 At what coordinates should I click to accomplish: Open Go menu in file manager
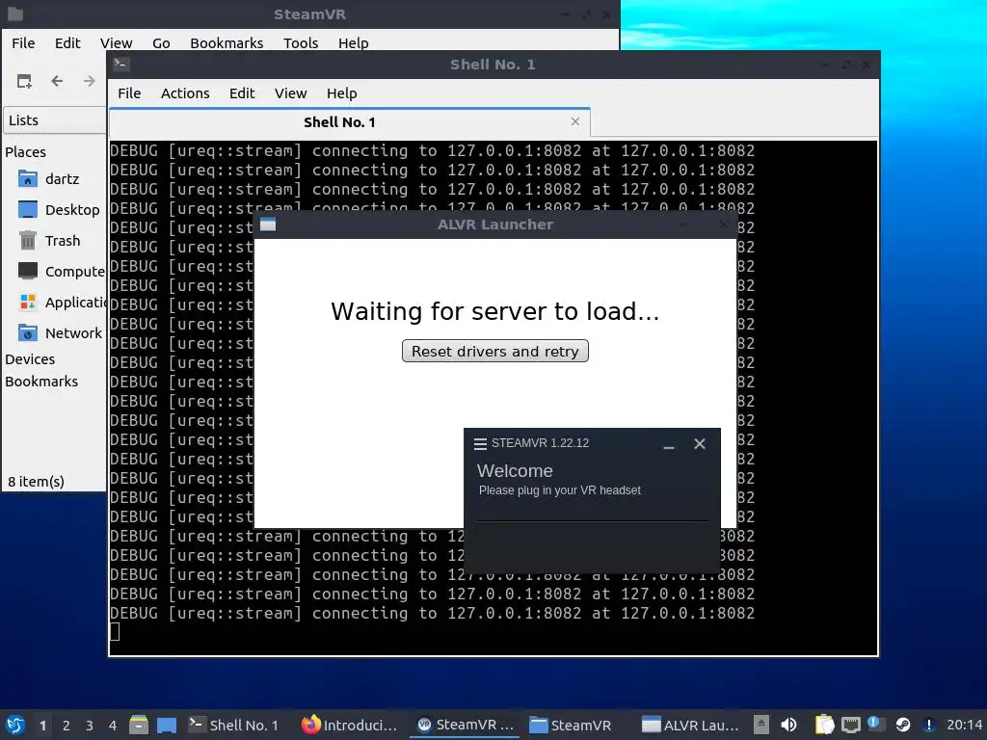pyautogui.click(x=161, y=42)
